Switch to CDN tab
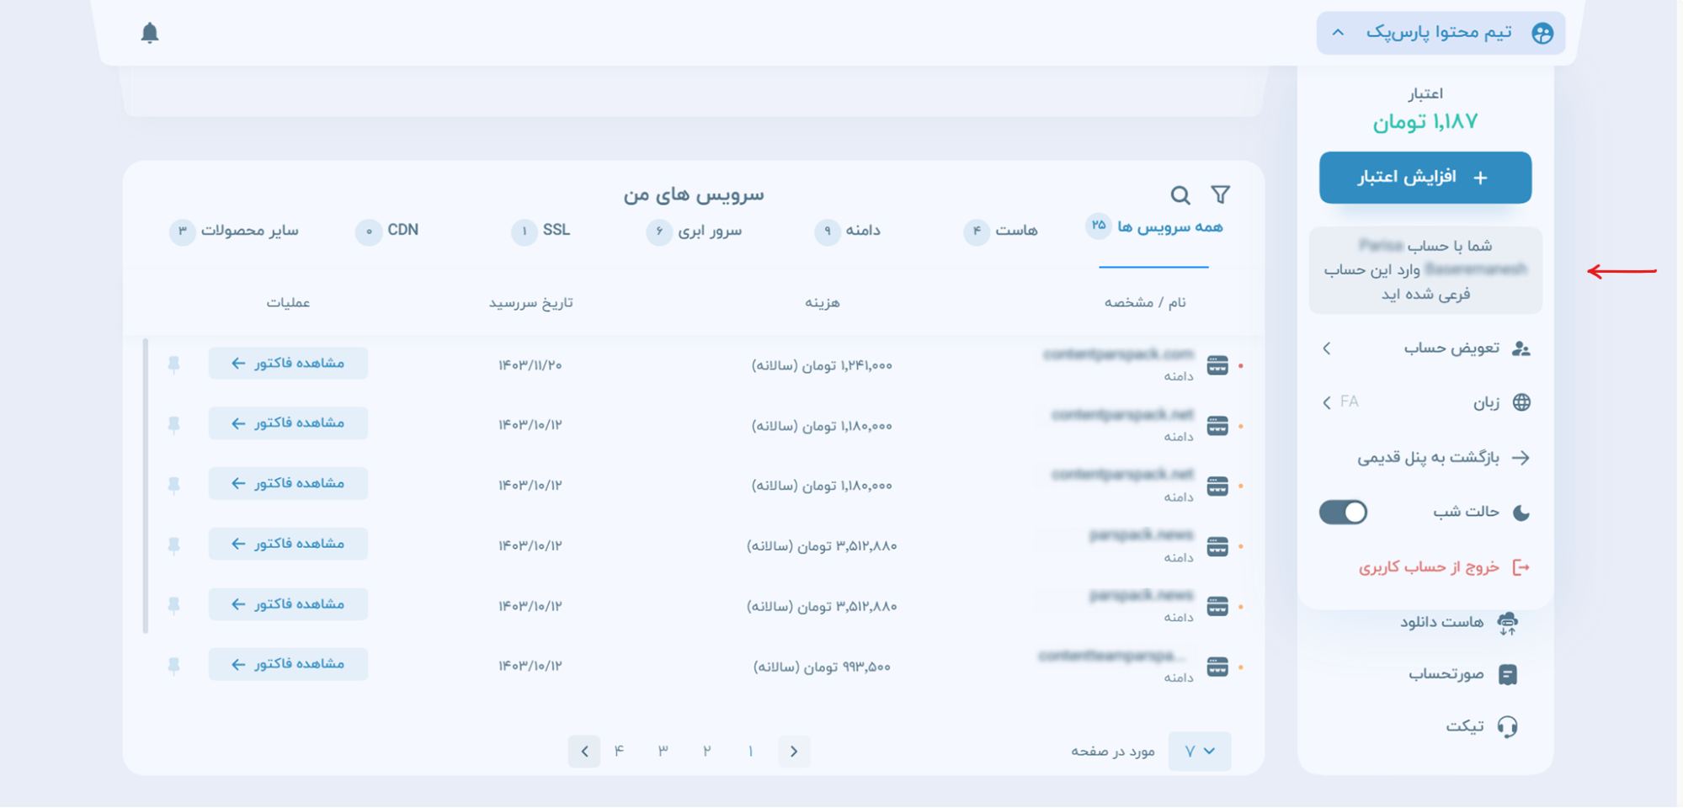Image resolution: width=1683 pixels, height=808 pixels. (x=387, y=231)
